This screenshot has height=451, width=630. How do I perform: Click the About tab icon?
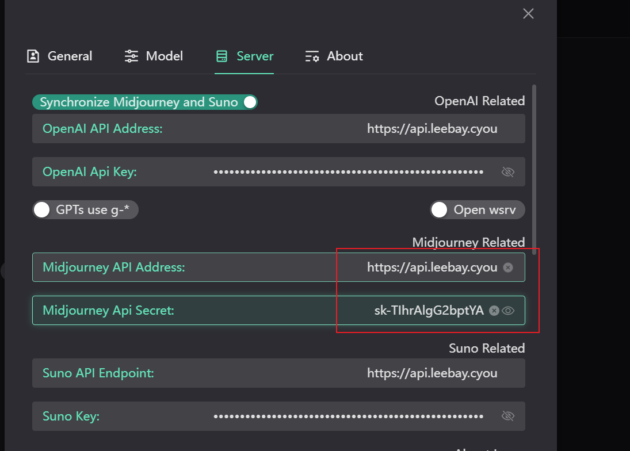point(312,56)
